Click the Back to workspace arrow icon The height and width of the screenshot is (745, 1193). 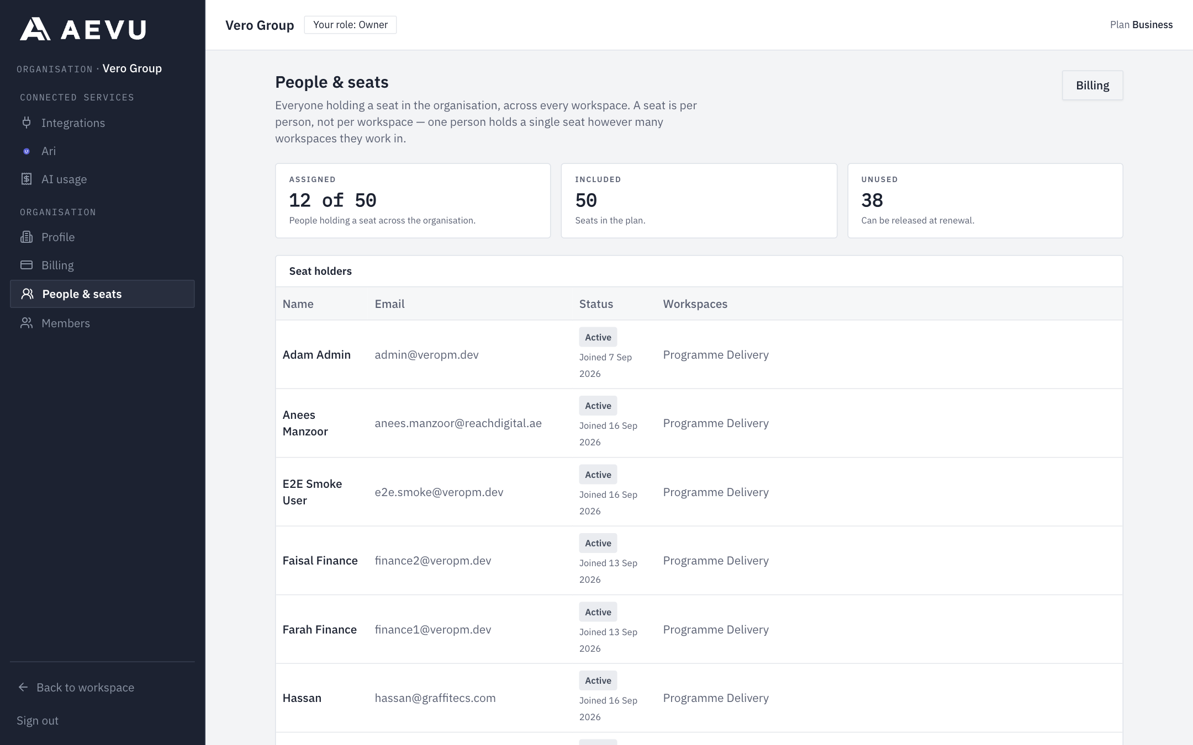pos(23,687)
